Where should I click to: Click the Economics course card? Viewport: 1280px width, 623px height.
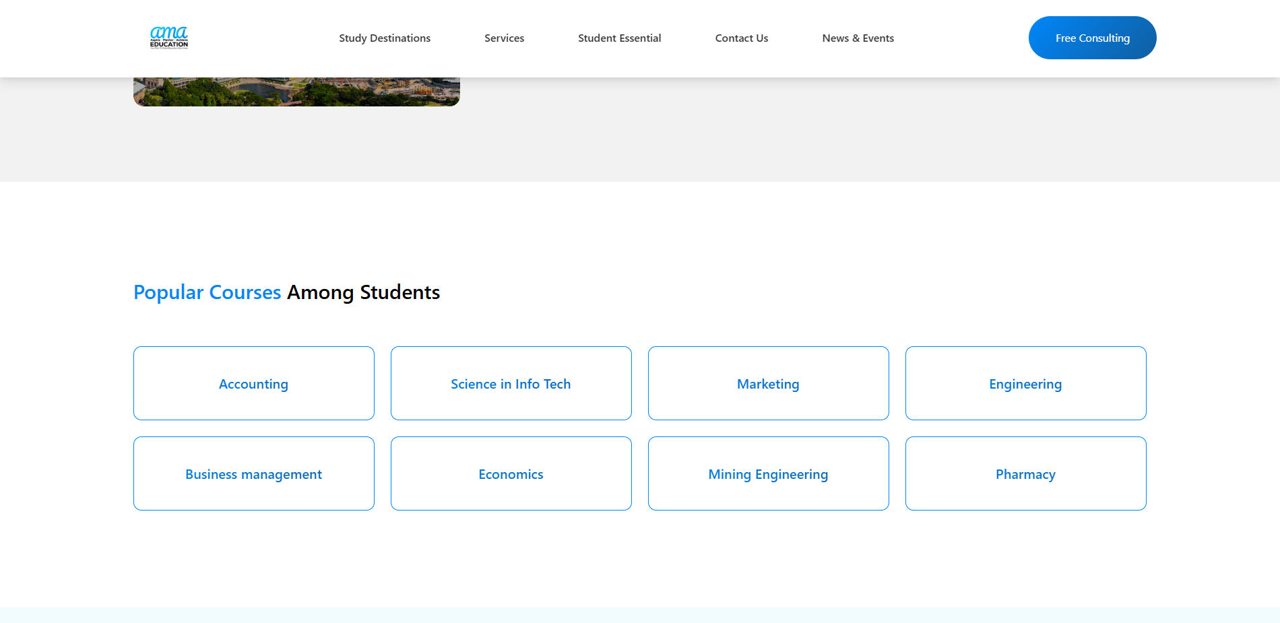(x=511, y=473)
